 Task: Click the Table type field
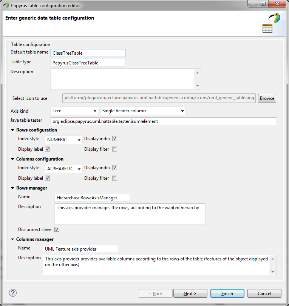coord(88,63)
